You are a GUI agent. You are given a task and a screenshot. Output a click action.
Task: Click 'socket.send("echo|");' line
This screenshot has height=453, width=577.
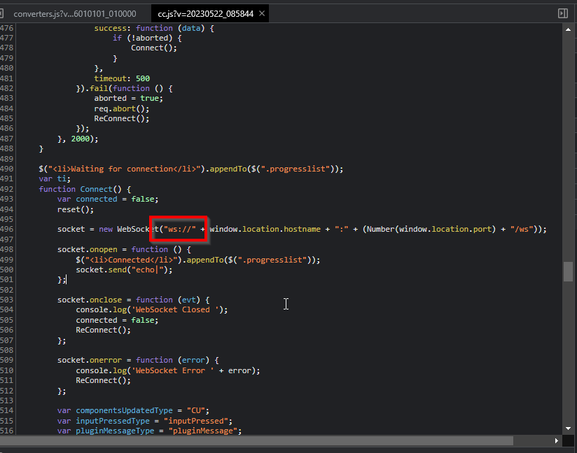(124, 270)
